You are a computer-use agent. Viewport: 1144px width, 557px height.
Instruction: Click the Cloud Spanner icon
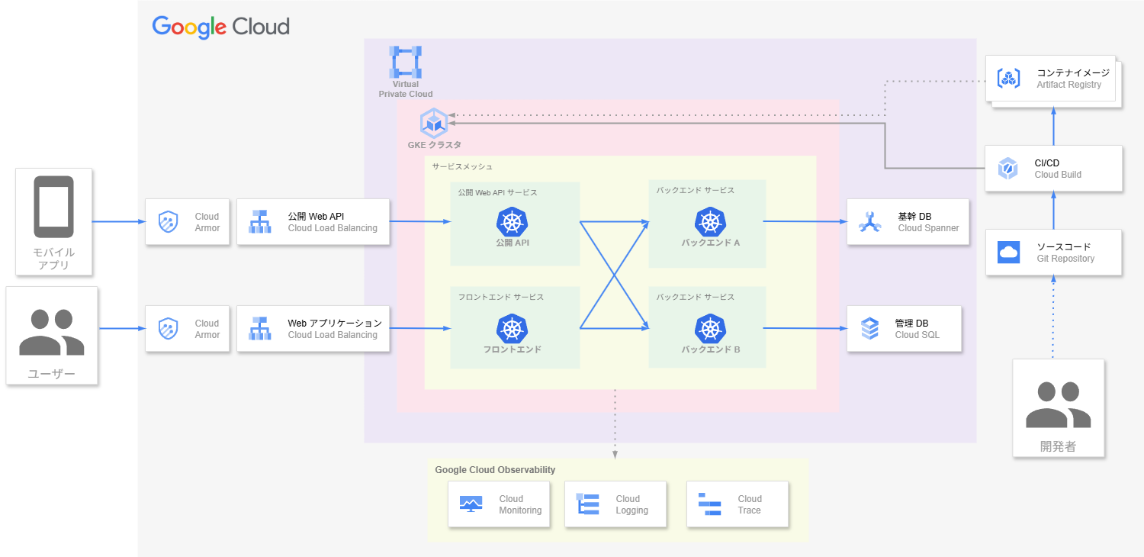pos(869,222)
